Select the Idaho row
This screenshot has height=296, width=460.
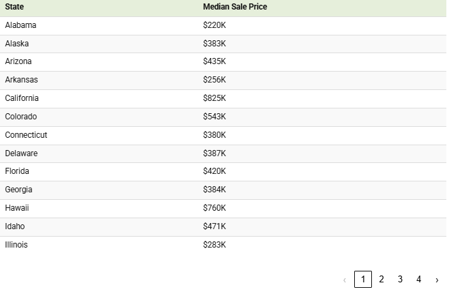point(223,227)
